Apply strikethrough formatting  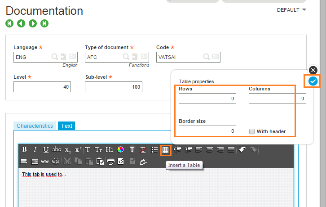click(57, 149)
